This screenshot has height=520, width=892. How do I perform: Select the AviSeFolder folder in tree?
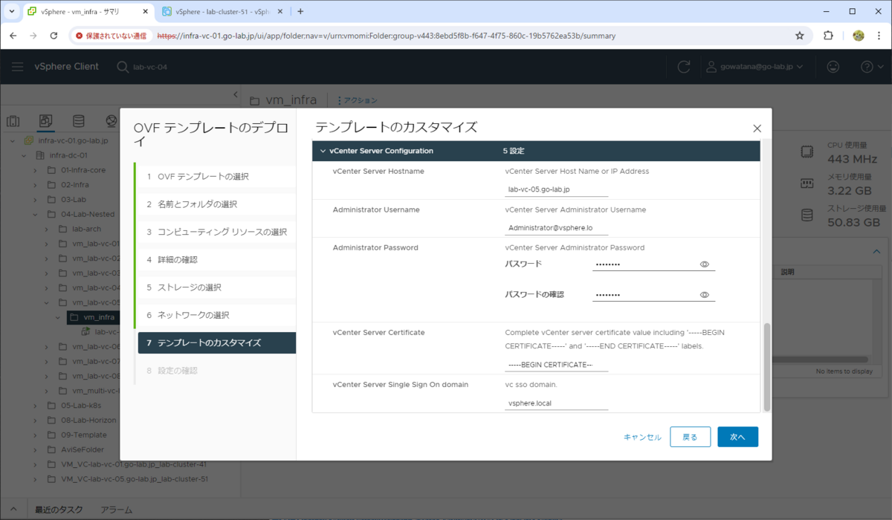click(x=82, y=449)
